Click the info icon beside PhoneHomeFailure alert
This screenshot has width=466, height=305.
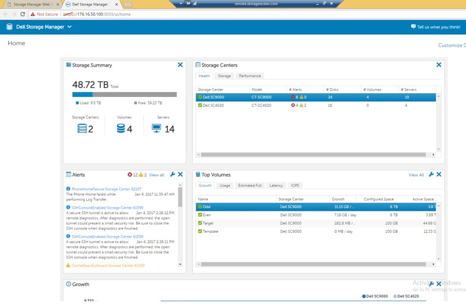coord(68,189)
